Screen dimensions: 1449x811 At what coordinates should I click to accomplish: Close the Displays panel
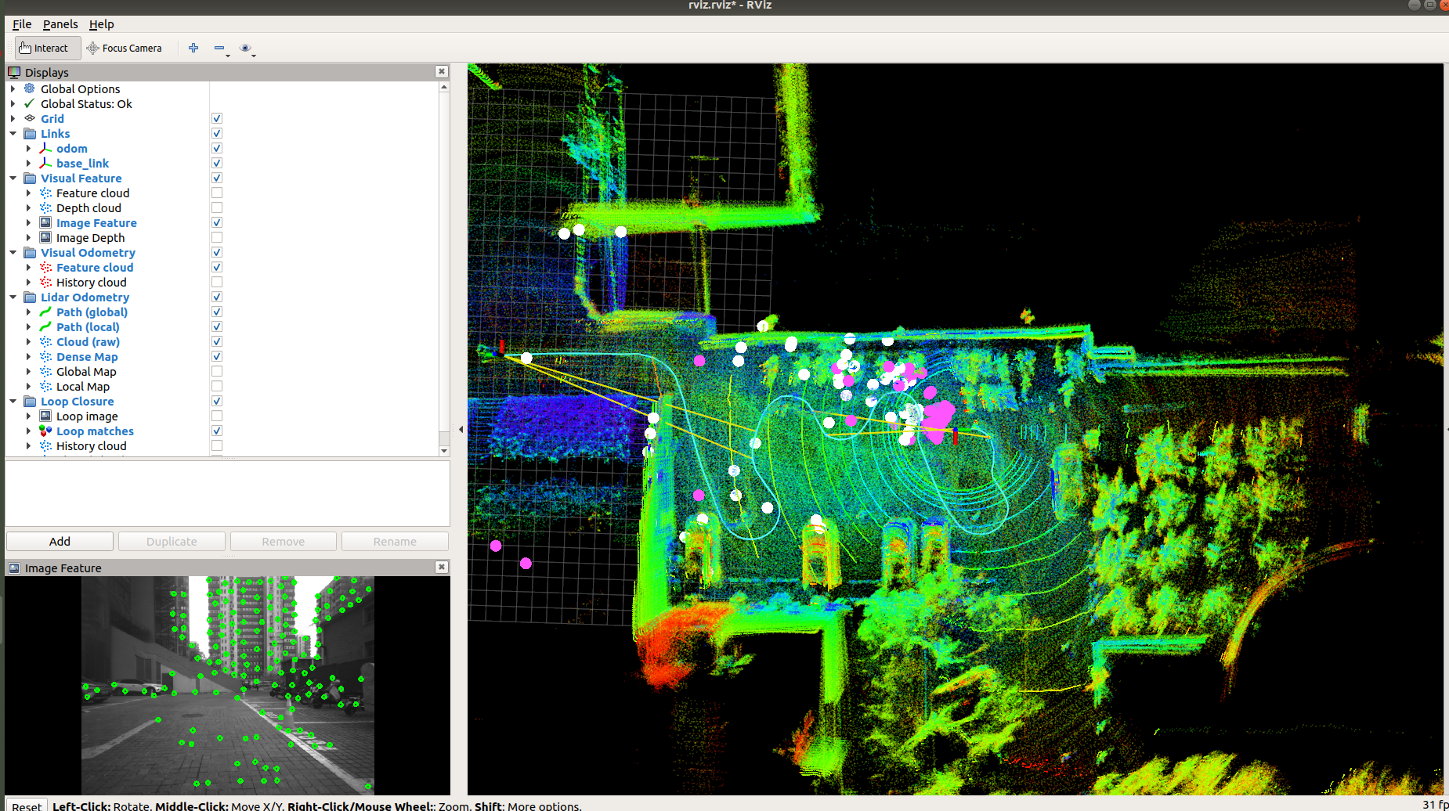(x=442, y=71)
